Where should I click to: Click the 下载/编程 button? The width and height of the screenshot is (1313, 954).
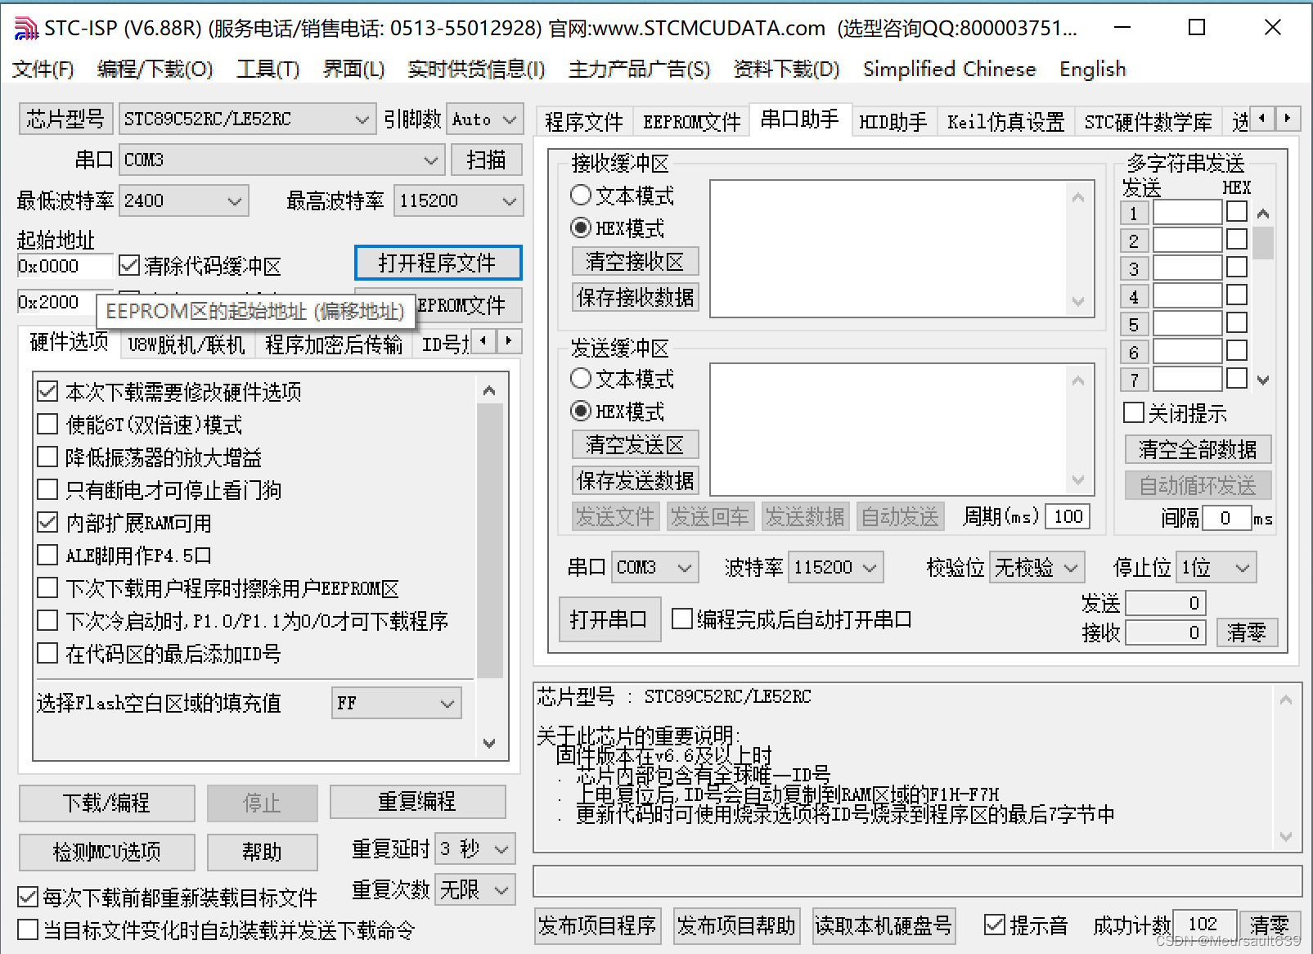pyautogui.click(x=106, y=803)
